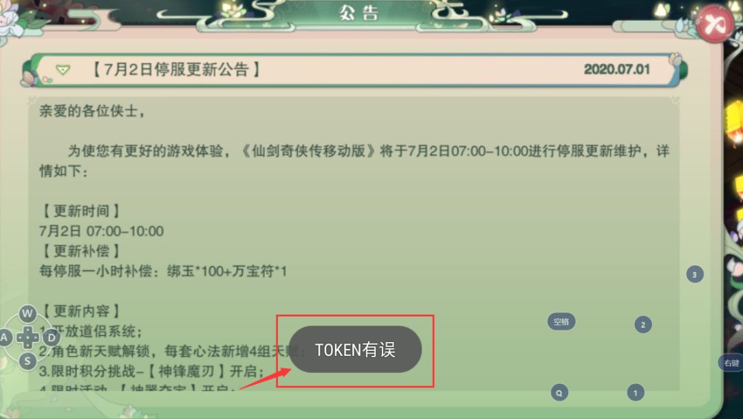Tap the Q key overlay button

[x=559, y=392]
